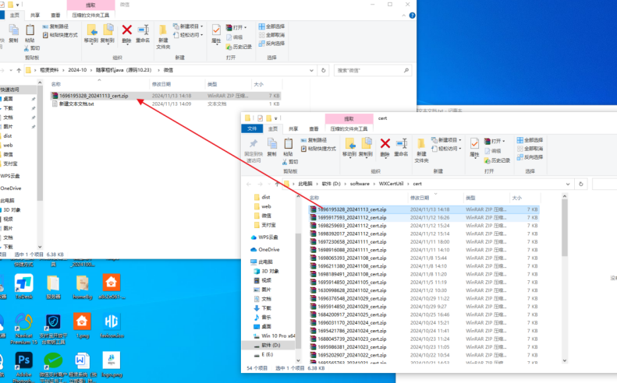Viewport: 617px width, 383px height.
Task: Open the New item (新建项目) dropdown in 微信 window
Action: pos(188,26)
